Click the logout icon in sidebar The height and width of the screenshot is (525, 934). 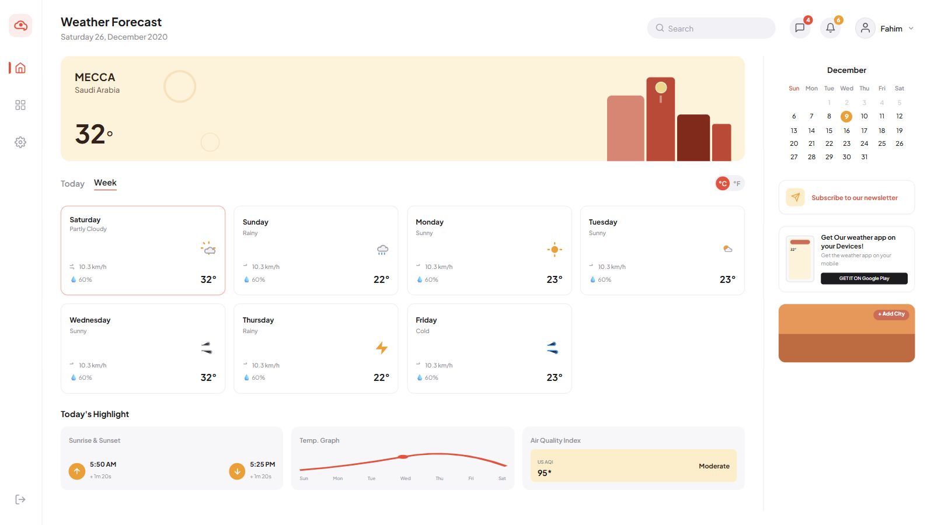(20, 499)
